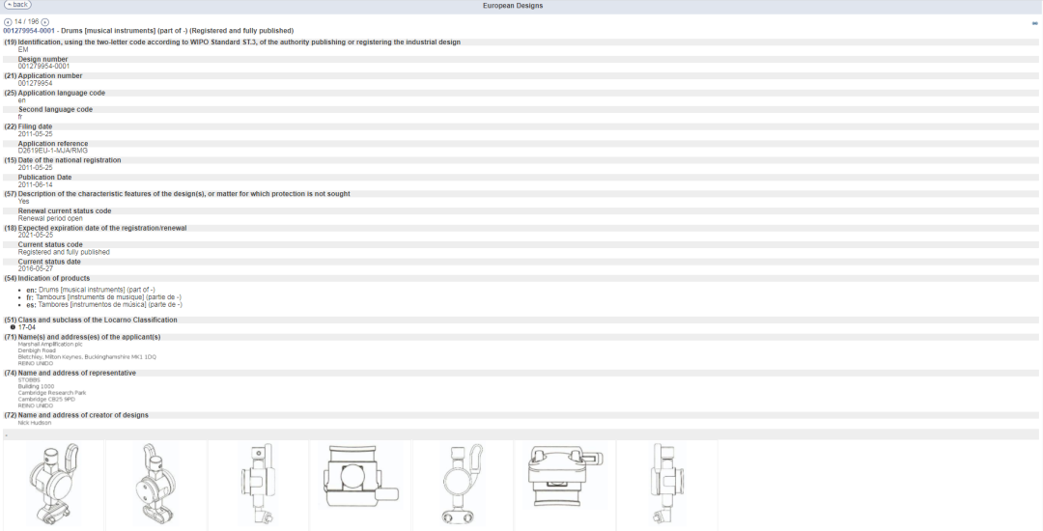Select Locarno class value 17-04
Image resolution: width=1043 pixels, height=531 pixels.
(x=27, y=327)
